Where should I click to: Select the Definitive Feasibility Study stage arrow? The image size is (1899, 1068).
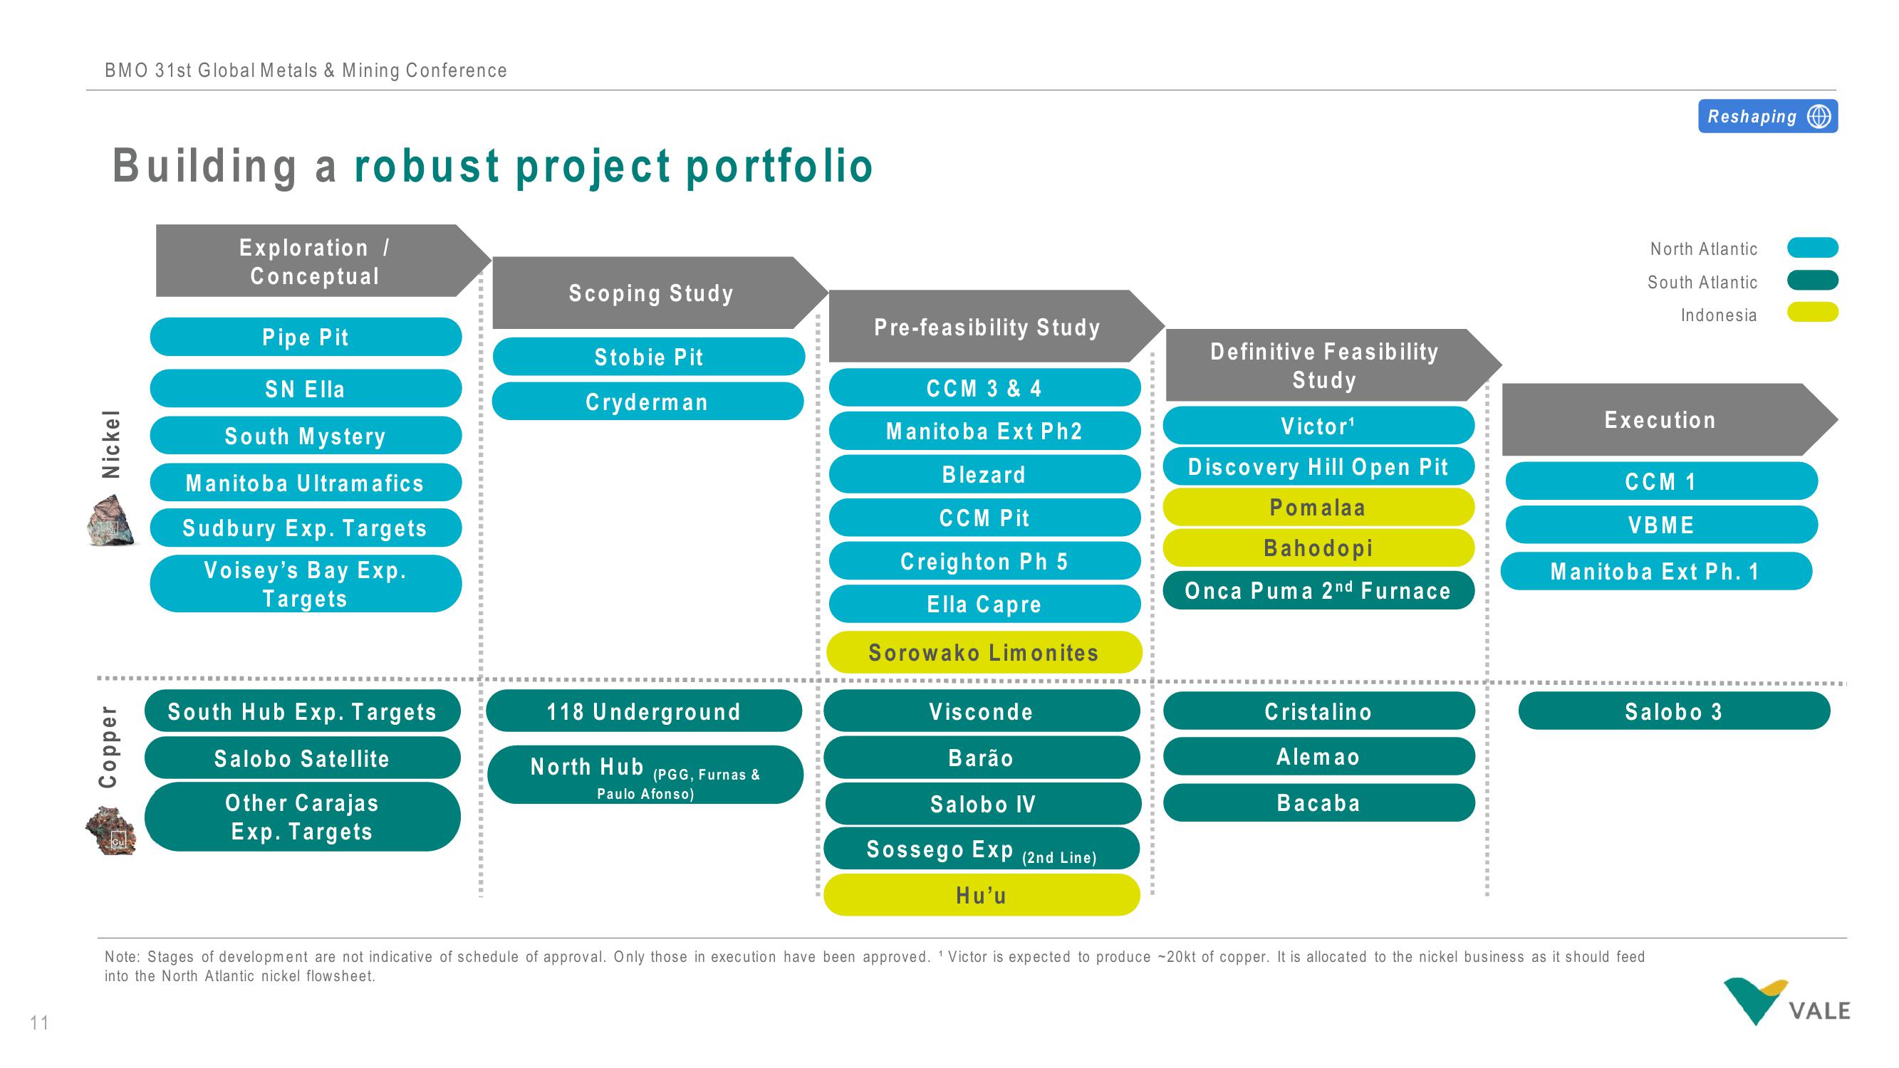pyautogui.click(x=1333, y=365)
